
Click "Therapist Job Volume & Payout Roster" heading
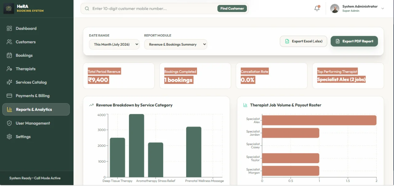pyautogui.click(x=286, y=105)
